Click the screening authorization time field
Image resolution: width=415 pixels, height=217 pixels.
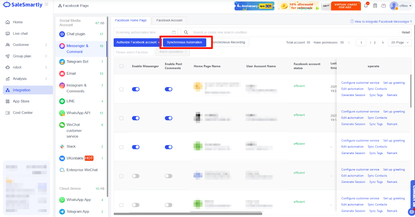click(x=143, y=32)
